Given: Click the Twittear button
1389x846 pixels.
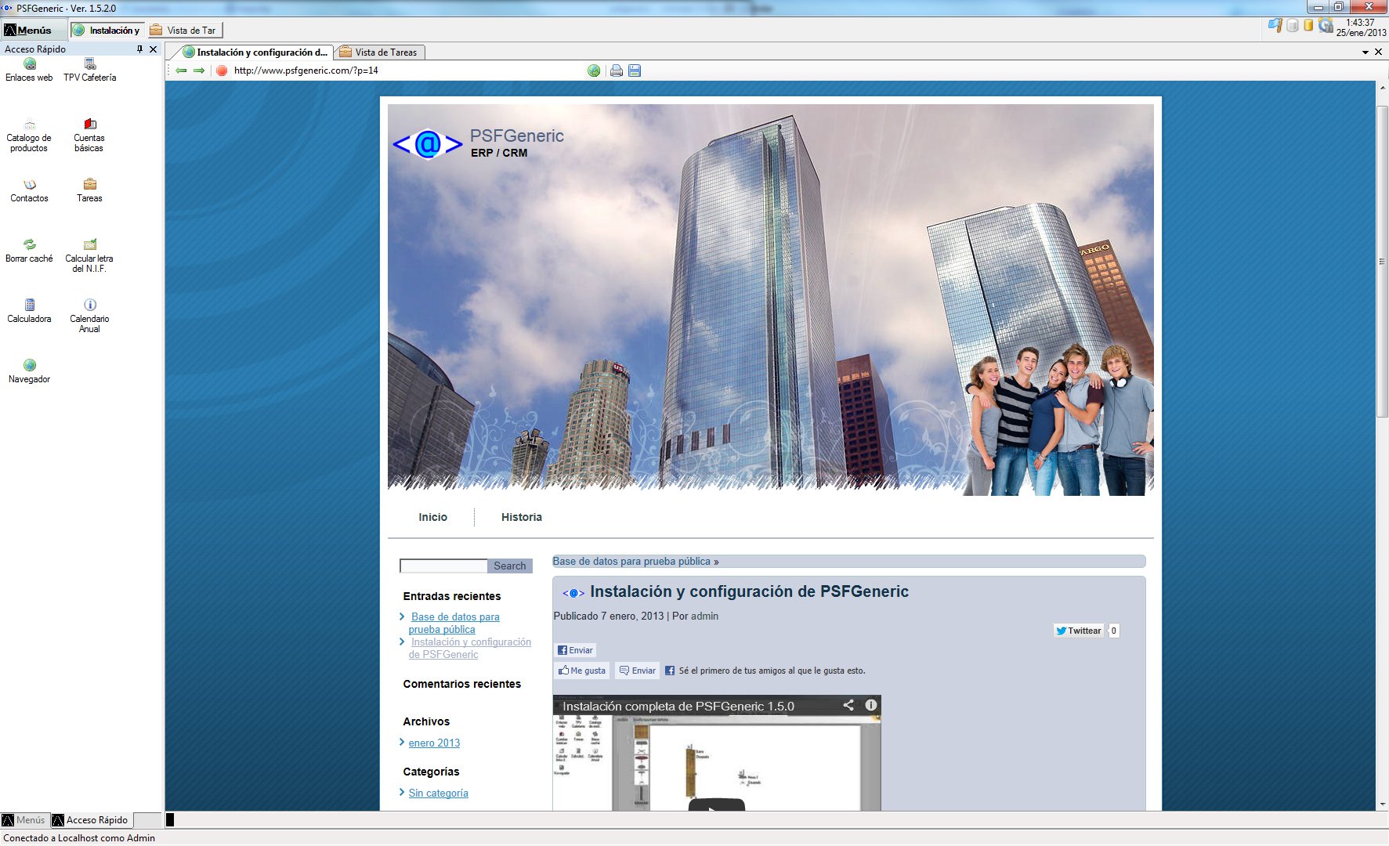Looking at the screenshot, I should (x=1079, y=631).
